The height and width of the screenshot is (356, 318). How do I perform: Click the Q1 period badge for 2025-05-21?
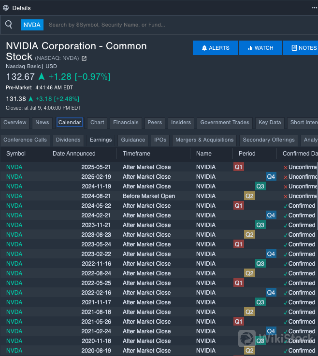tap(239, 167)
